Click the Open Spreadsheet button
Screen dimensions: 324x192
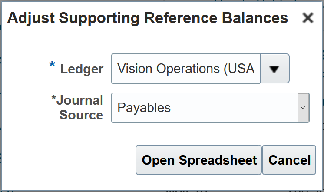click(199, 160)
